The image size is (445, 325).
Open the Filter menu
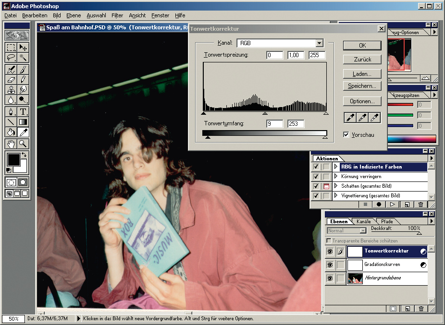tap(117, 15)
